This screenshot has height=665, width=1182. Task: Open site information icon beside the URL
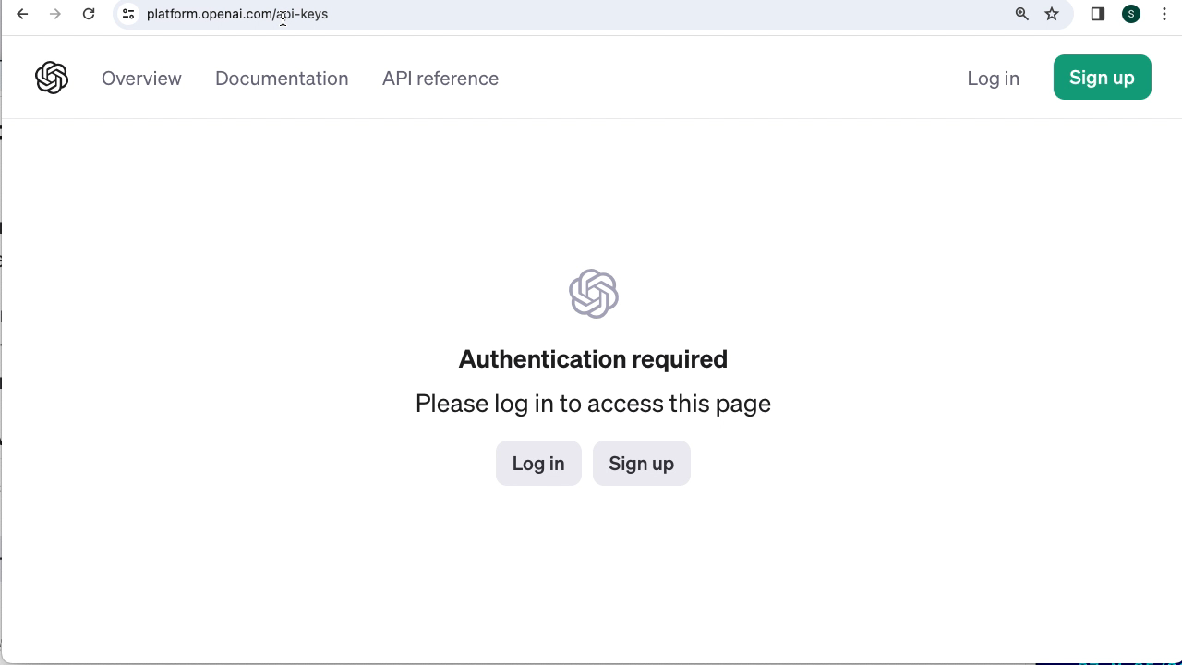coord(128,14)
